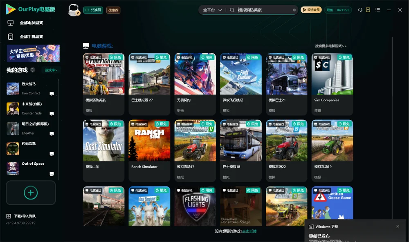Viewport: 409px width, 242px height.
Task: Click the 兑换码 redeem code button
Action: click(x=93, y=10)
